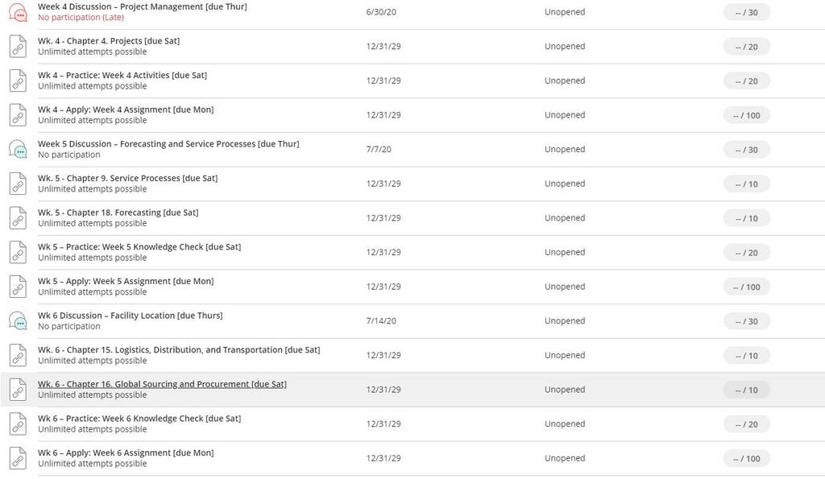This screenshot has width=825, height=479.
Task: Click link document icon for Chapter 16 Global Sourcing
Action: click(x=18, y=390)
